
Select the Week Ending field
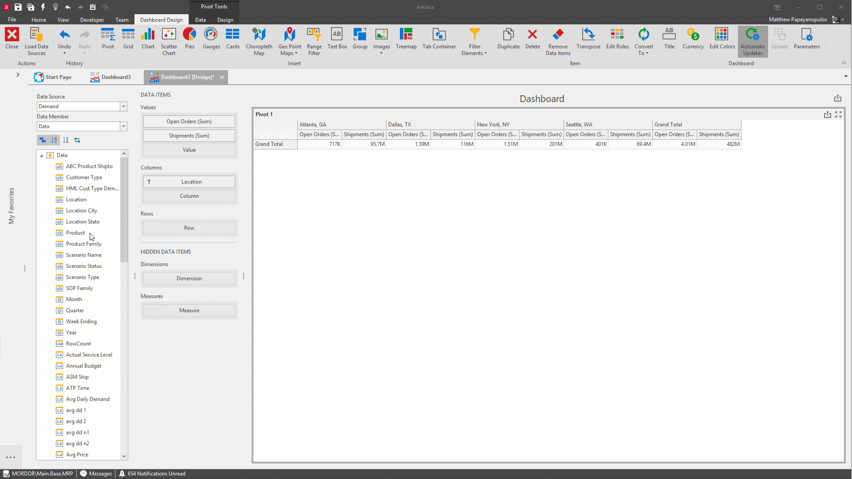81,322
